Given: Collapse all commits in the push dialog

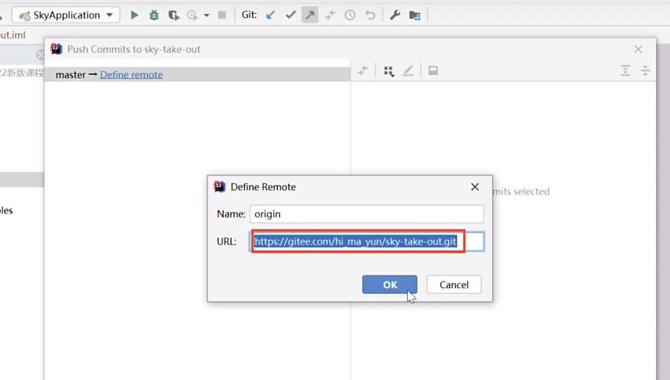Looking at the screenshot, I should coord(645,71).
